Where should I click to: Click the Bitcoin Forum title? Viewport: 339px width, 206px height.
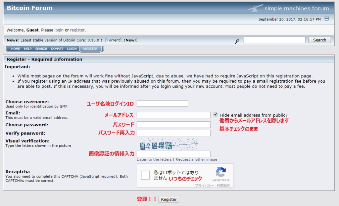point(29,8)
